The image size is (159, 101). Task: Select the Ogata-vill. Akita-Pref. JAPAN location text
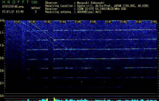pyautogui.click(x=113, y=6)
